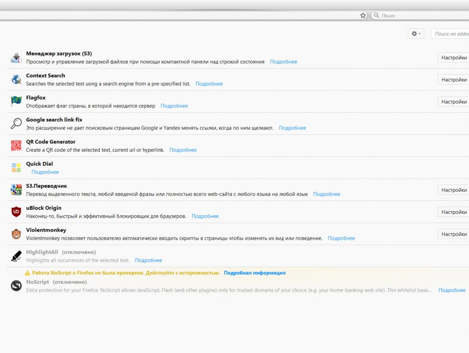This screenshot has height=353, width=469.
Task: Click the Google search link fix magnifier icon
Action: point(16,123)
